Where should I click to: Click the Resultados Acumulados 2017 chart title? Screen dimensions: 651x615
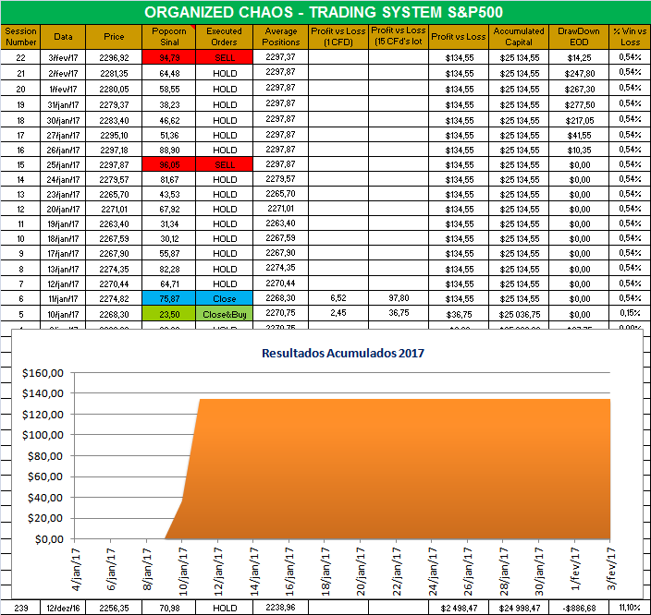[343, 353]
